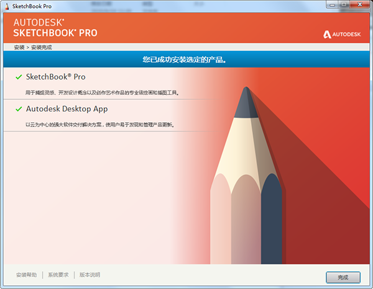Click the SketchBook Pro description text line

(x=103, y=92)
